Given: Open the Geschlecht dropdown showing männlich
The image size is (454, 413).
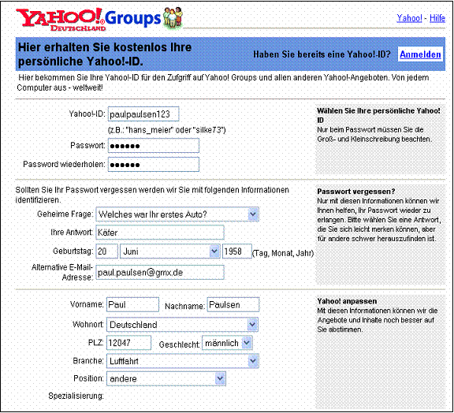Looking at the screenshot, I should 227,343.
